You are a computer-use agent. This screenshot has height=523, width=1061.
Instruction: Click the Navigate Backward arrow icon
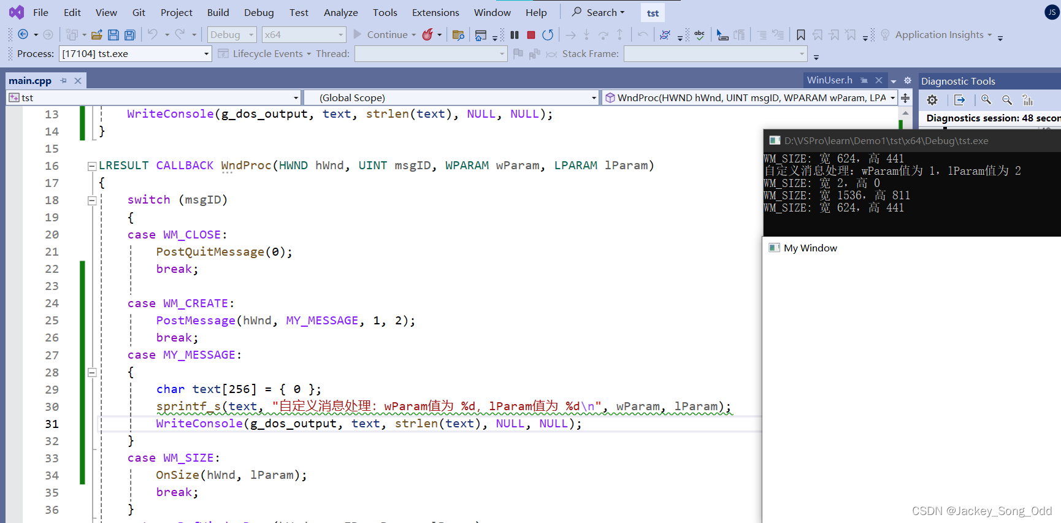pyautogui.click(x=23, y=34)
